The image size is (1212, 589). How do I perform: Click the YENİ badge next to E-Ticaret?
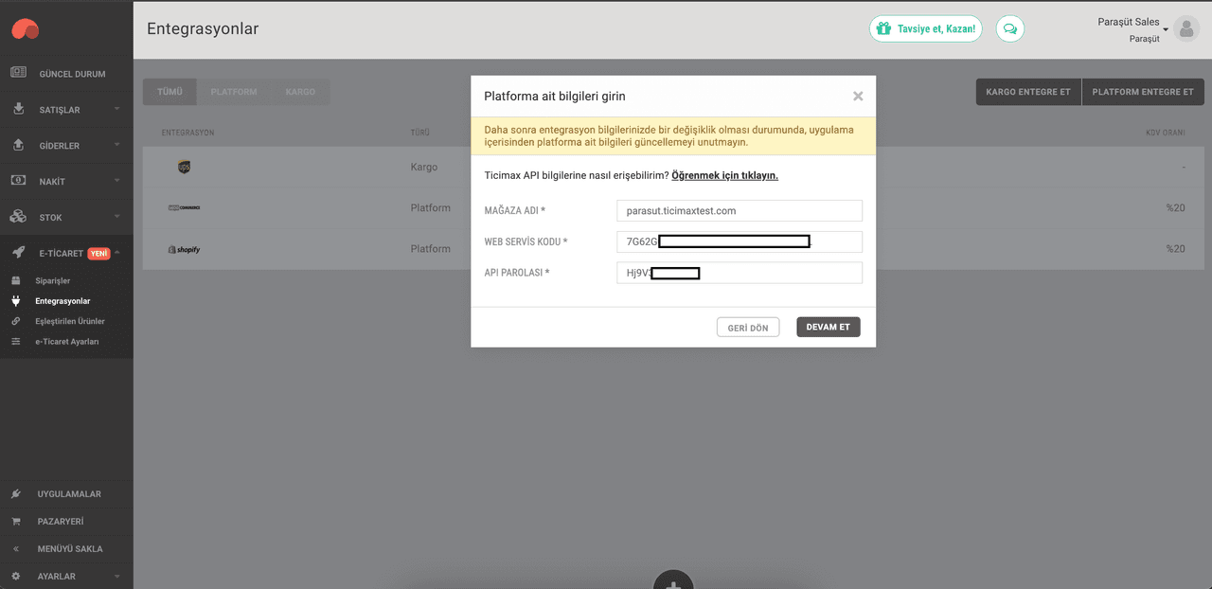pos(98,253)
